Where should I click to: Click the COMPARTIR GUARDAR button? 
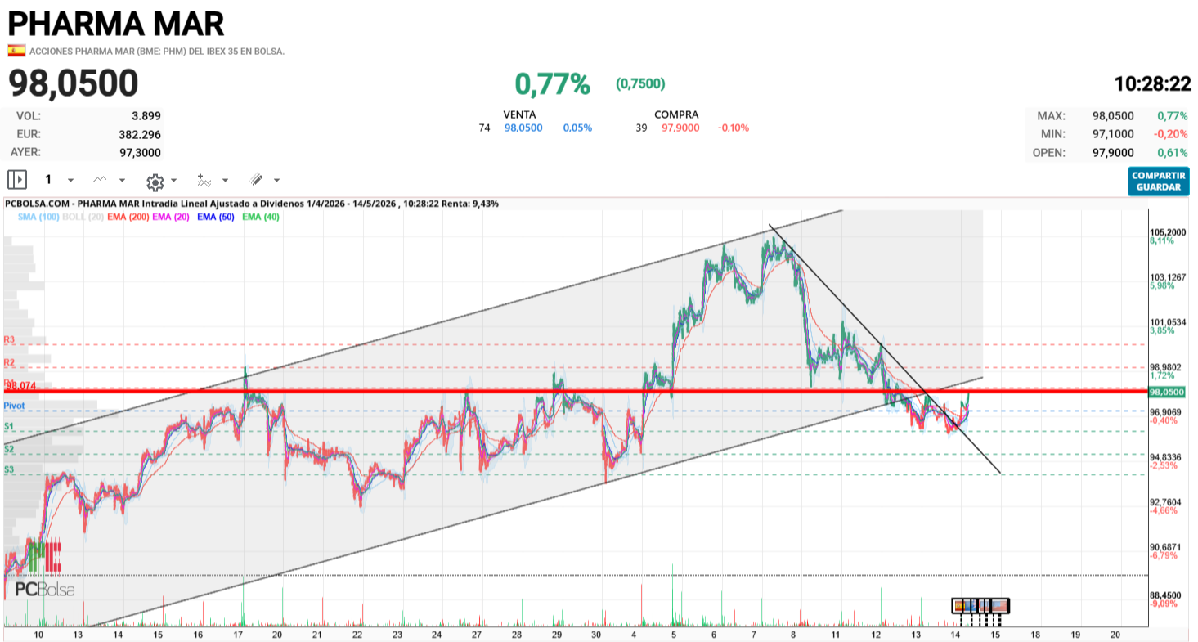point(1158,182)
